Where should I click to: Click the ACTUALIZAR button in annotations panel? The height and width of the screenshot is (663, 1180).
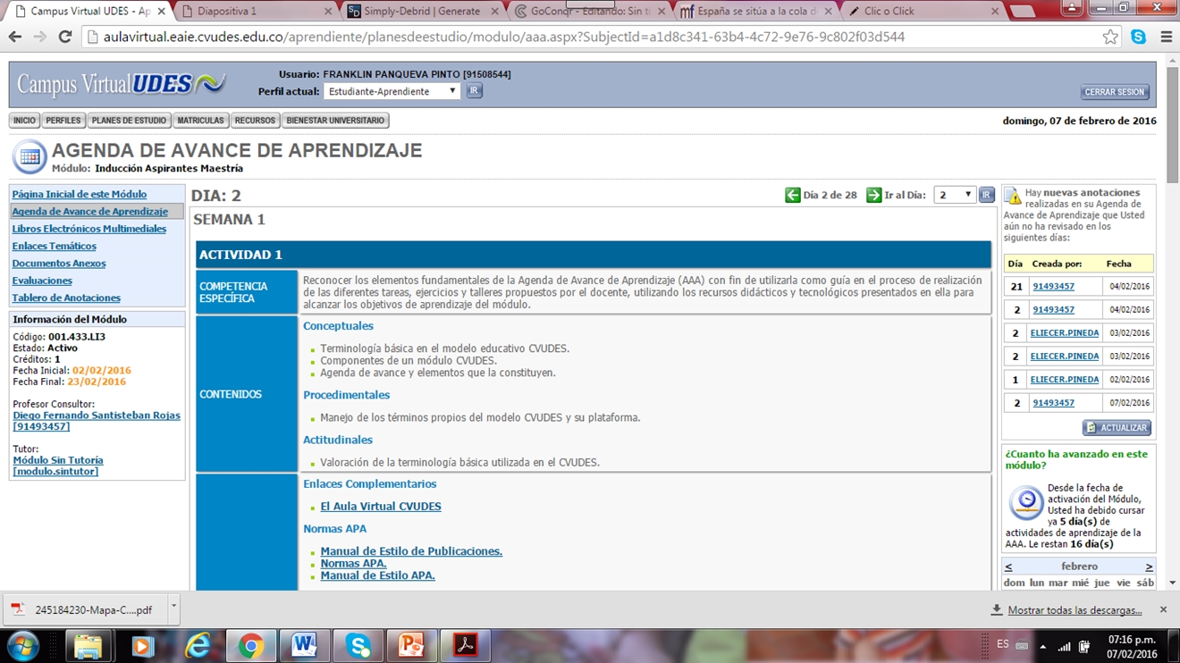(x=1117, y=428)
